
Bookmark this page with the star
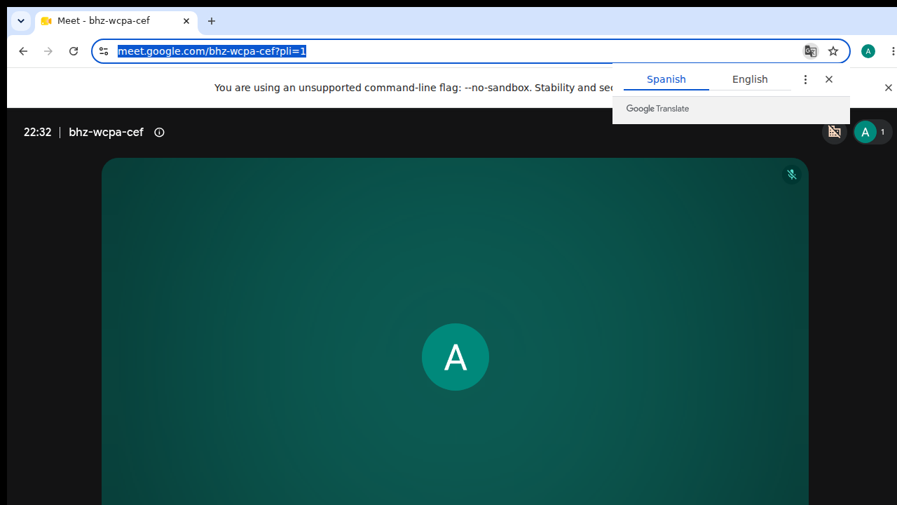point(833,51)
